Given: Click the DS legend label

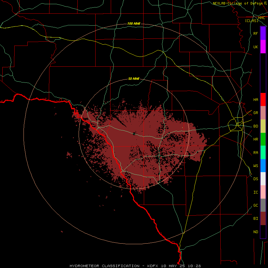Looking at the screenshot, I should point(256,179).
